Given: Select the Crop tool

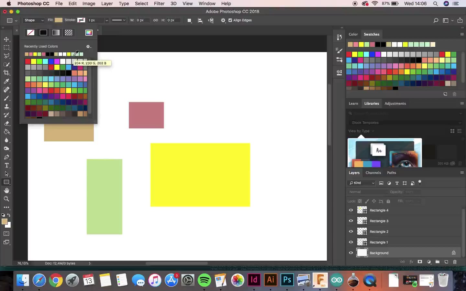Looking at the screenshot, I should [6, 73].
